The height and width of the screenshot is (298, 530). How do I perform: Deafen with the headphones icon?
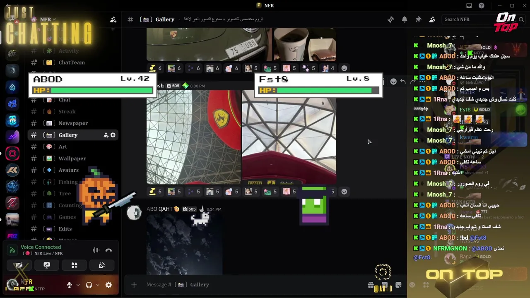pos(89,285)
